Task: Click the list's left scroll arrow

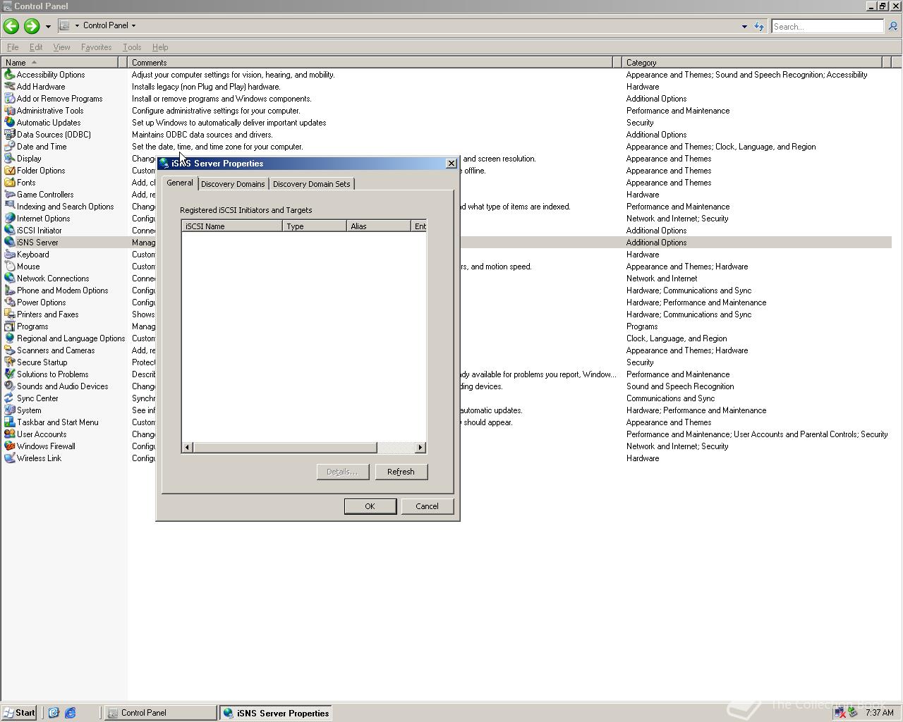Action: point(187,448)
